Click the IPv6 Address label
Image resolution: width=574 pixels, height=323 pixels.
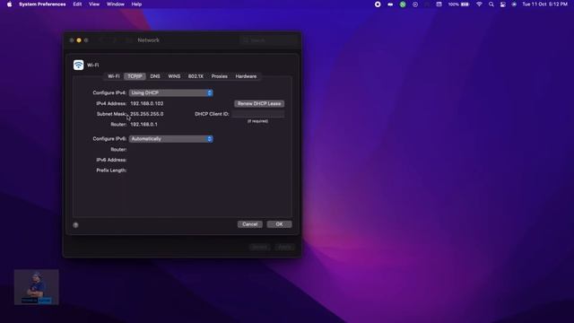point(111,160)
